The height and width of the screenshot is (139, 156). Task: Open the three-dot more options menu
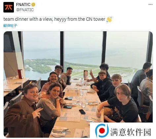click(150, 5)
